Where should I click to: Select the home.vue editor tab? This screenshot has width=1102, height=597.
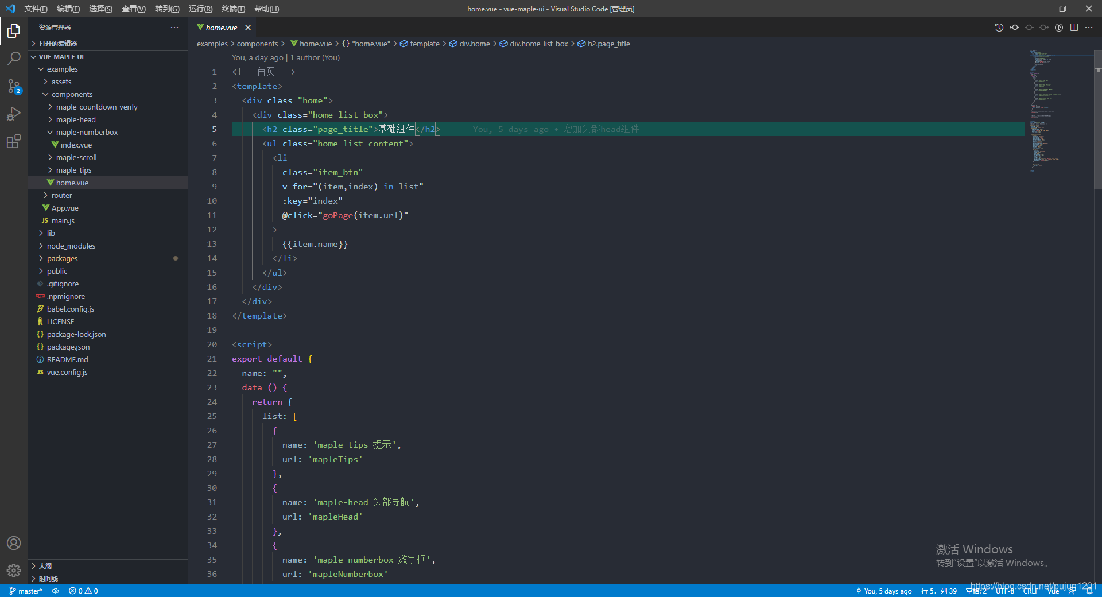click(221, 28)
